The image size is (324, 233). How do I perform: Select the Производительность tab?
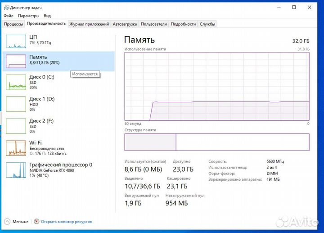click(x=46, y=23)
